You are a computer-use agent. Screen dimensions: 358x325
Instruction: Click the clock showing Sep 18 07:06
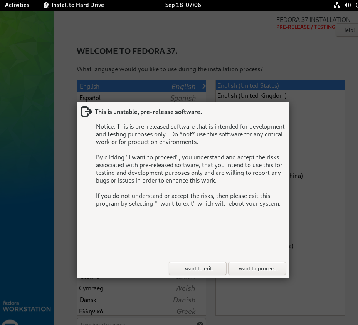point(183,5)
